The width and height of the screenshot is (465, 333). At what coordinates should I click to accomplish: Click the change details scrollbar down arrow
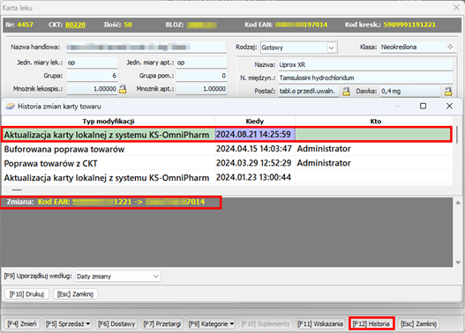click(x=458, y=263)
